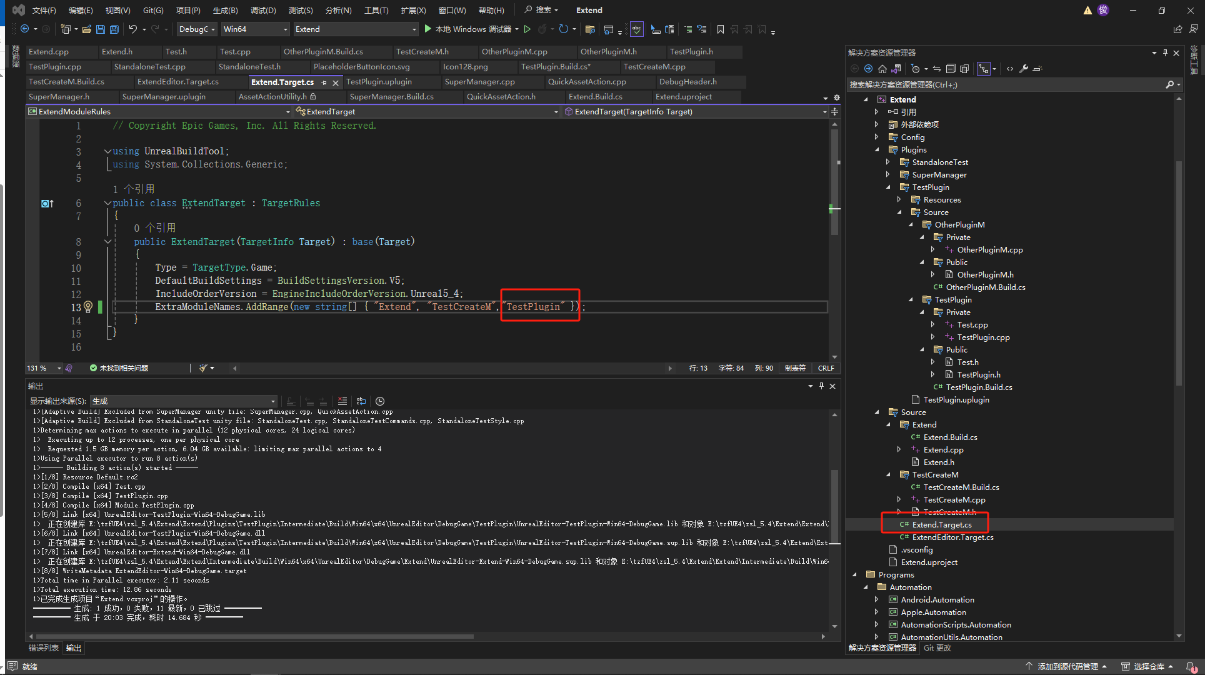Collapse the TestPlugin folder under Plugins

tap(888, 187)
